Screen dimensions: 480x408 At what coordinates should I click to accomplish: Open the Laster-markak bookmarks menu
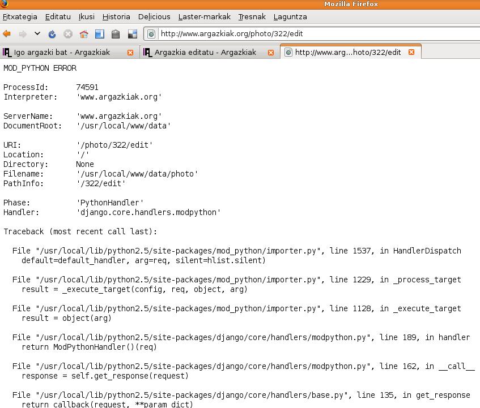coord(205,17)
